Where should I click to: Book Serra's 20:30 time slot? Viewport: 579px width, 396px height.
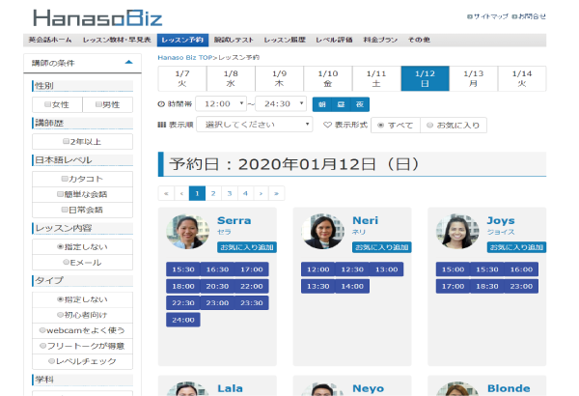coord(217,286)
